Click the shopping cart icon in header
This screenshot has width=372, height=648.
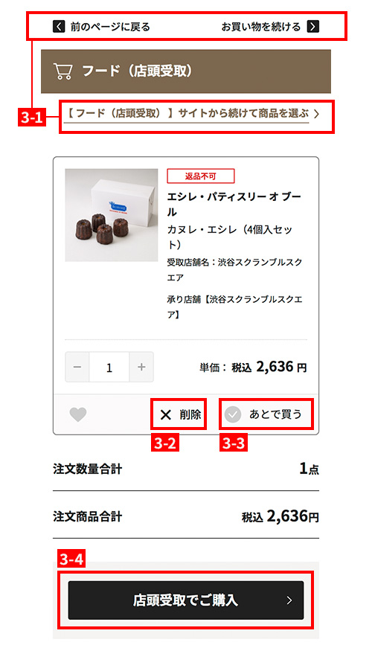pos(62,71)
